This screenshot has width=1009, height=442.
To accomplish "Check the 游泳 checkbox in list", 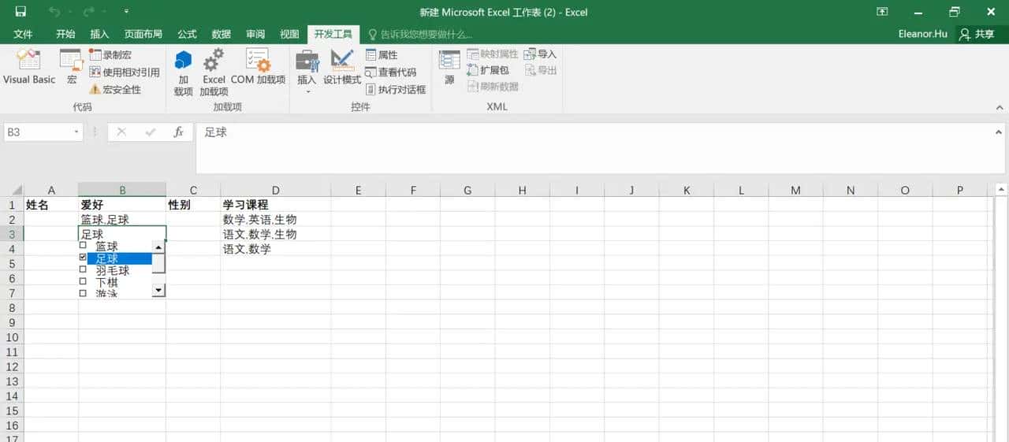I will 83,292.
